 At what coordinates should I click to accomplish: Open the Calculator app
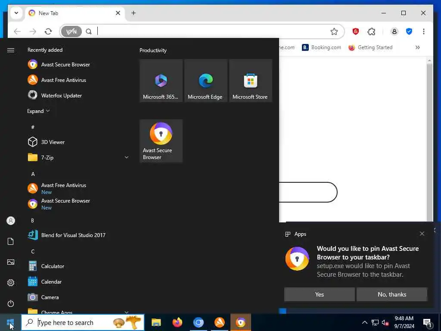(x=78, y=266)
